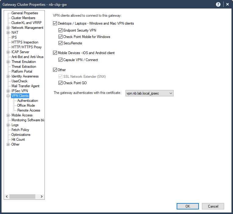Open Office Mode under VPN Clients
Image resolution: width=233 pixels, height=214 pixels.
point(26,105)
